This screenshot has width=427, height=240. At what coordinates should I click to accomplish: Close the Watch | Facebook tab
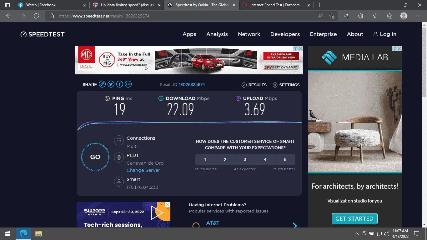tap(84, 5)
